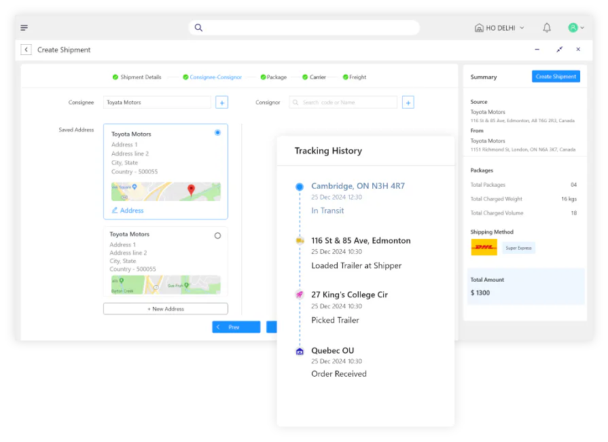Click the 'Order Received' status text
This screenshot has height=442, width=608.
(x=339, y=374)
